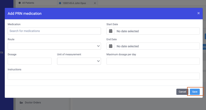Click the blue dot on John Opus tab
The width and height of the screenshot is (206, 110).
click(60, 3)
